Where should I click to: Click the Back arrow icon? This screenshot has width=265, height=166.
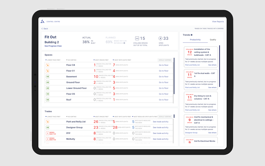[42, 28]
